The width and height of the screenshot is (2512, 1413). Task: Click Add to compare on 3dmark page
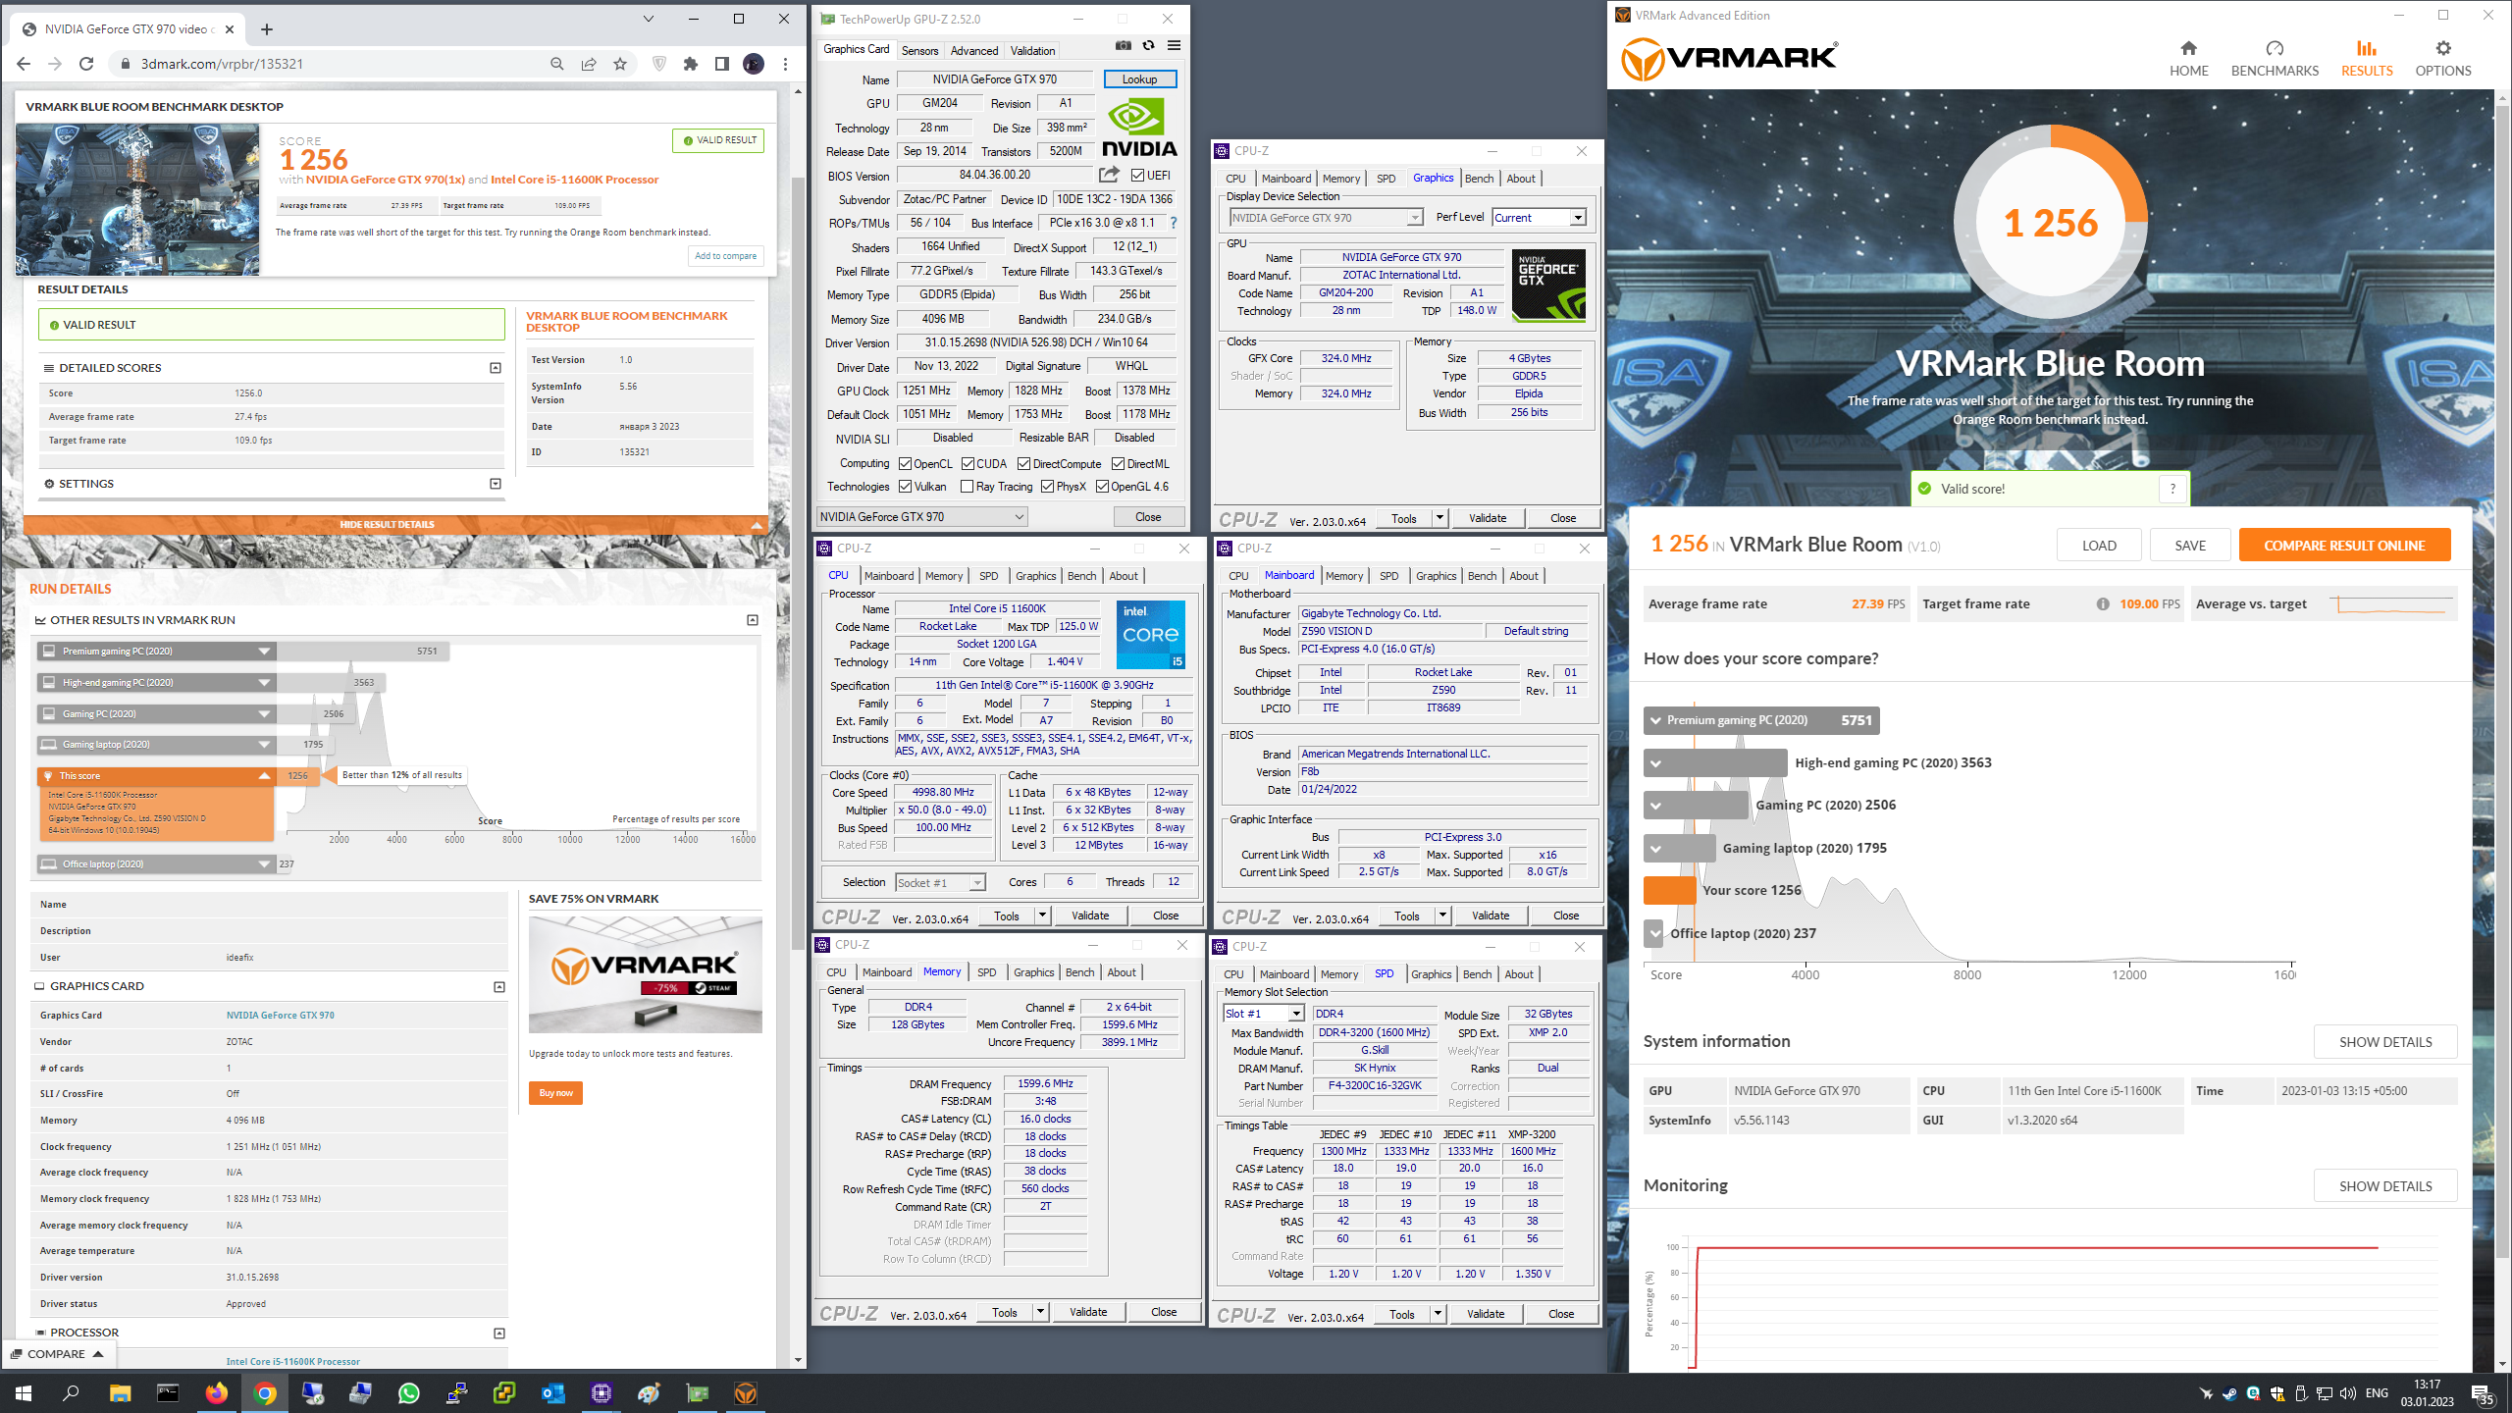(725, 256)
